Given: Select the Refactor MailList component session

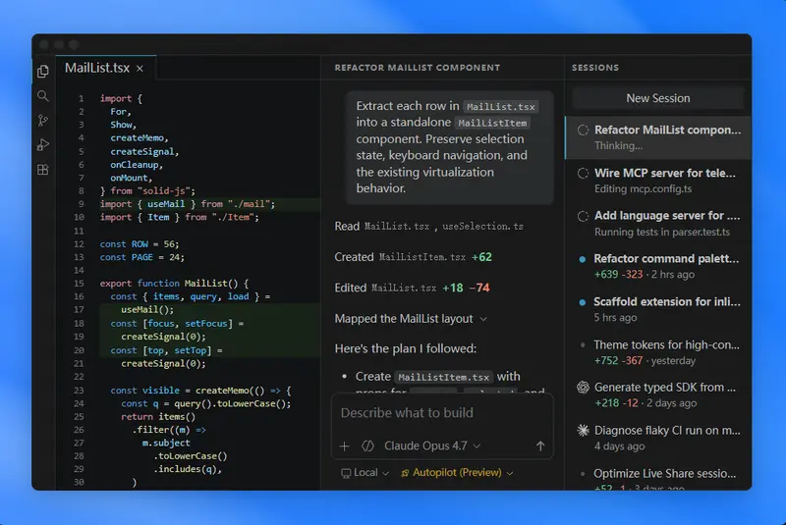Looking at the screenshot, I should pyautogui.click(x=657, y=137).
